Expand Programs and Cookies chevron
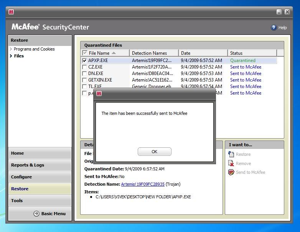 (11, 49)
